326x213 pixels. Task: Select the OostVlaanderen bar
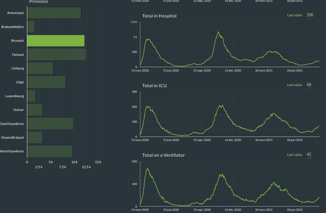tap(50, 124)
